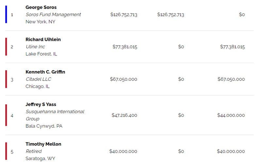
Task: Click the red party bar beside Griffin
Action: pos(6,79)
